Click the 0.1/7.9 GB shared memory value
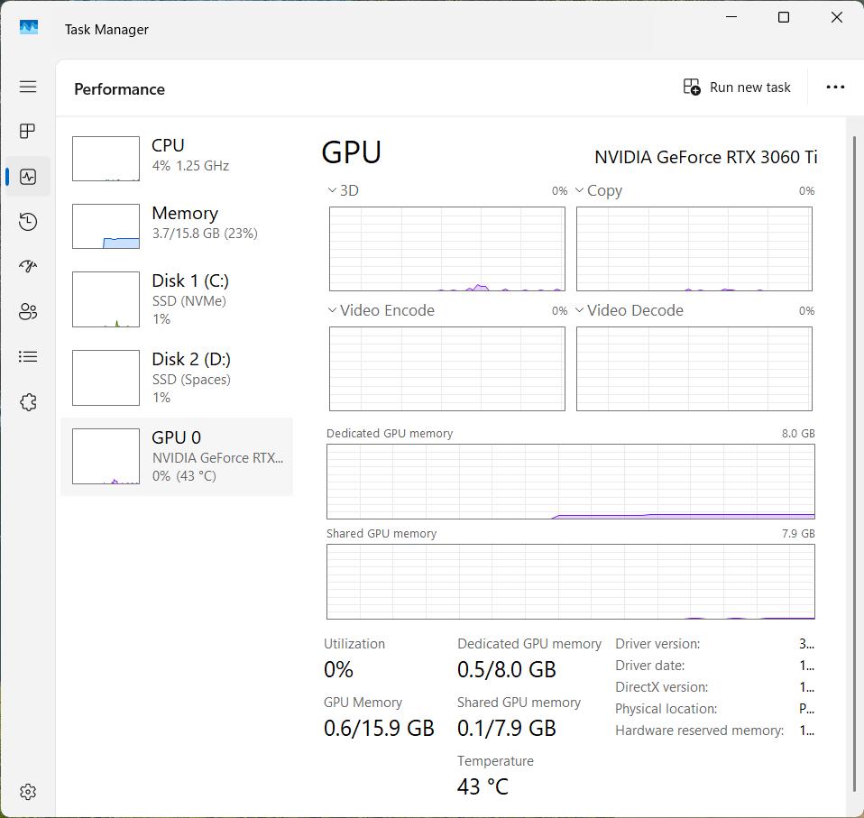 [x=506, y=728]
